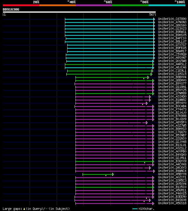
Task: Click arrowhead ending the UniRef100_A5BYY8 alignment
Action: point(113,174)
